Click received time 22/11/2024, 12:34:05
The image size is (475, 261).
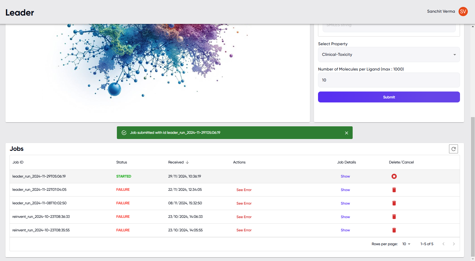tap(185, 190)
